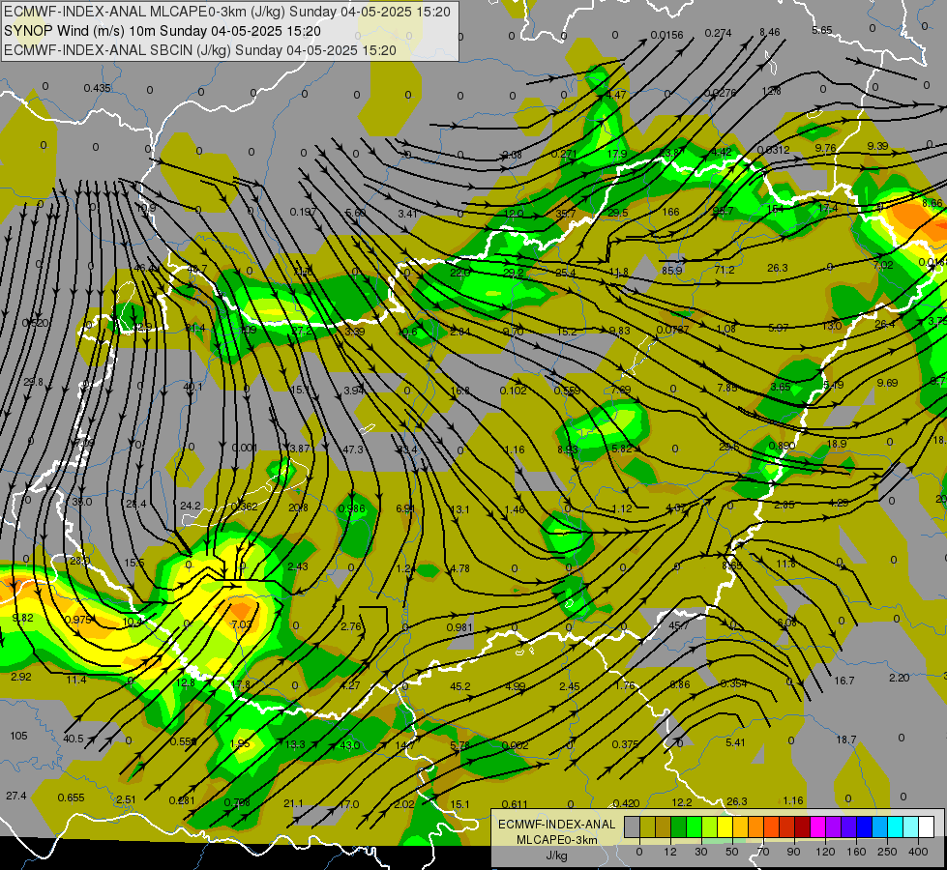Viewport: 947px width, 870px height.
Task: Select the pure blue legend swatch
Action: [x=864, y=826]
